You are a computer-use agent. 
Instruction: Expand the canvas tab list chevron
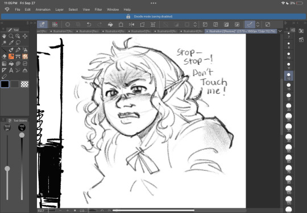[x=280, y=31]
